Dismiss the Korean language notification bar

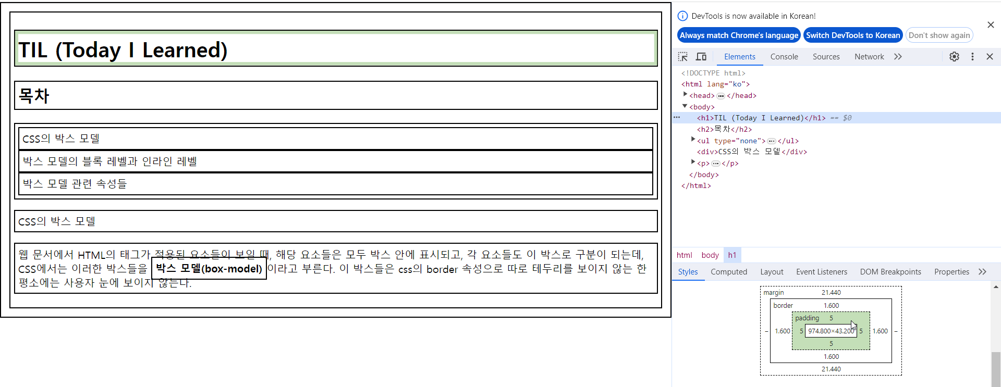click(991, 24)
